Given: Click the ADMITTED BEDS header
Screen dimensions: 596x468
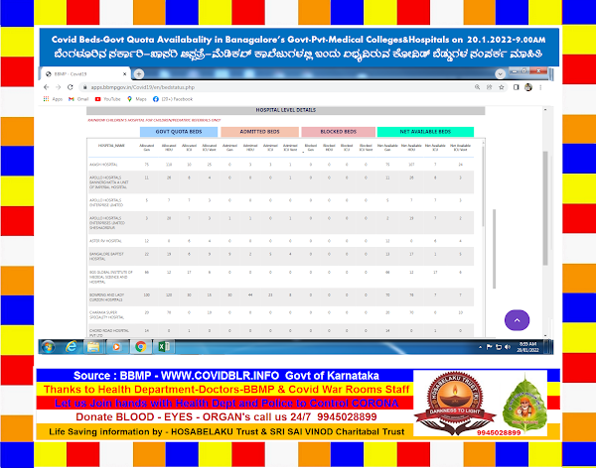Looking at the screenshot, I should point(259,132).
